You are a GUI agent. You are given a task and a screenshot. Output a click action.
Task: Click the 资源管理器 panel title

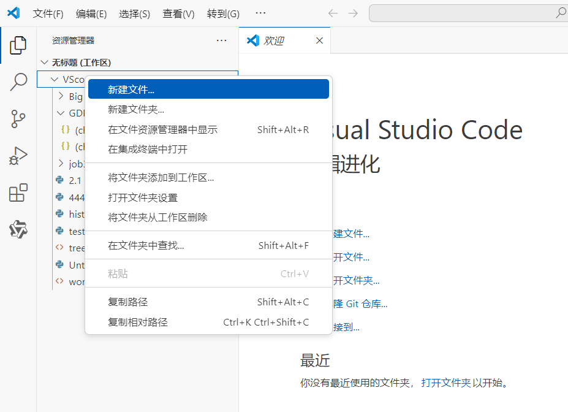coord(73,40)
